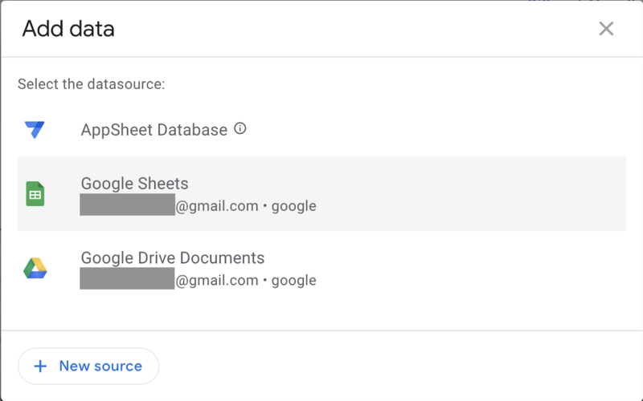Select the AppSheet Database datasource label
The height and width of the screenshot is (401, 643).
click(x=154, y=130)
